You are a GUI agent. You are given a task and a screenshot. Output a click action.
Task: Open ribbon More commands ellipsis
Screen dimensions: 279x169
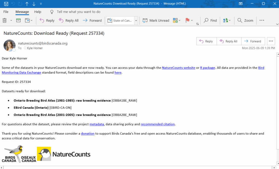pyautogui.click(x=262, y=20)
